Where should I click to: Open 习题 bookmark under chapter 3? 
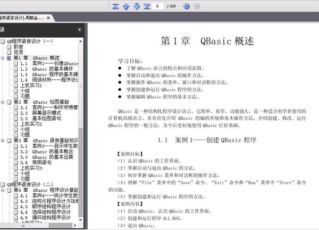(x=25, y=179)
